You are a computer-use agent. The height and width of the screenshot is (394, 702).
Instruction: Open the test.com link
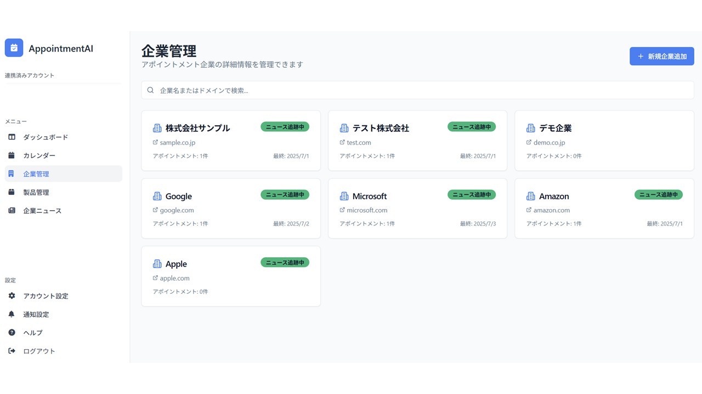[x=359, y=142]
